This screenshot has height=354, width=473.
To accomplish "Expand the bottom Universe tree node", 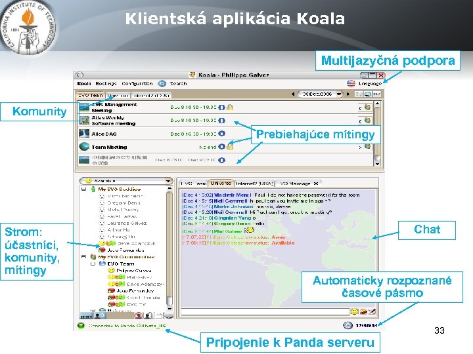I will point(93,310).
